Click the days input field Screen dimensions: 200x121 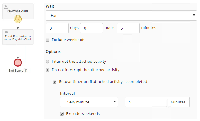tap(57, 28)
